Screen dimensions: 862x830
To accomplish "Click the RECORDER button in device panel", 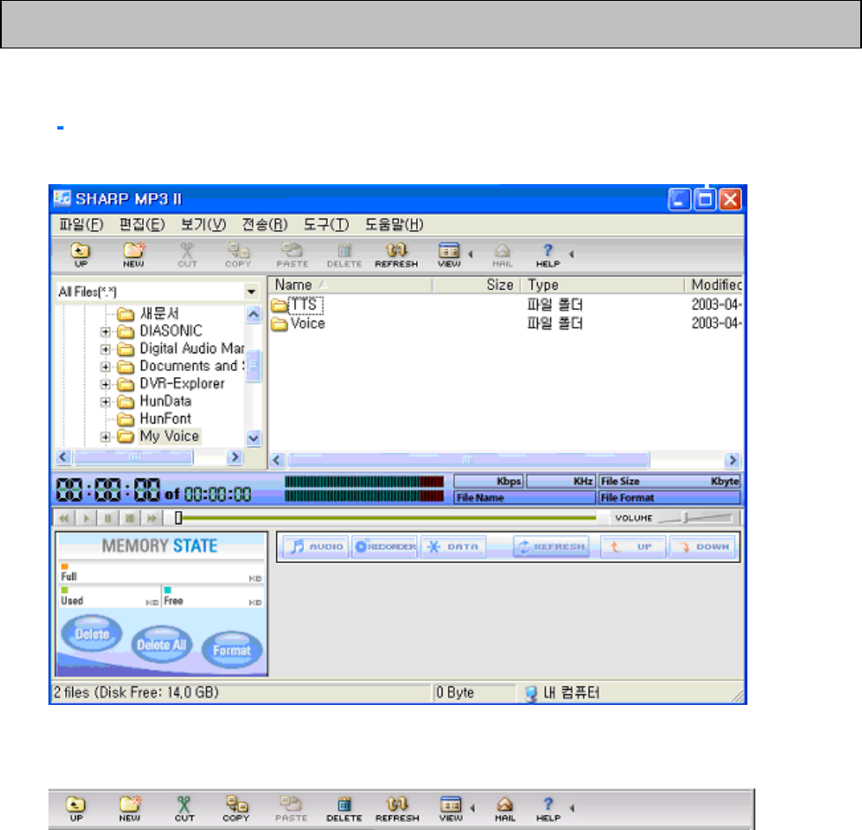I will pyautogui.click(x=385, y=547).
